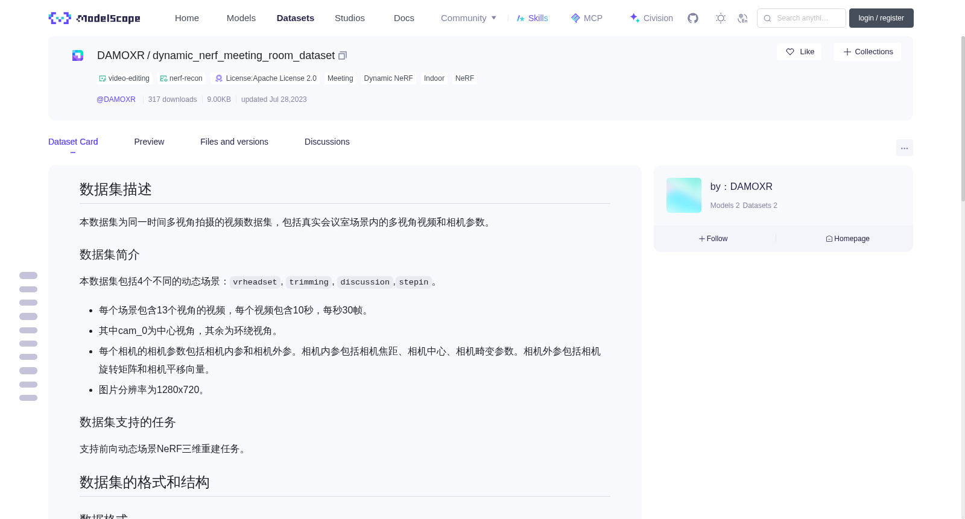Go to Home in navigation
The height and width of the screenshot is (519, 965).
click(187, 18)
